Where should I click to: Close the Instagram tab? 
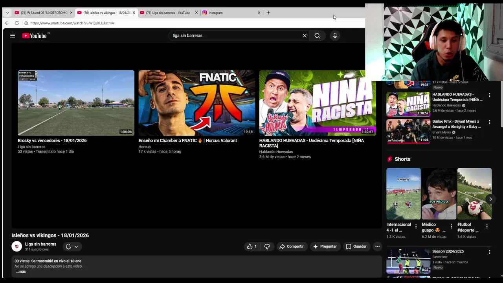click(259, 13)
